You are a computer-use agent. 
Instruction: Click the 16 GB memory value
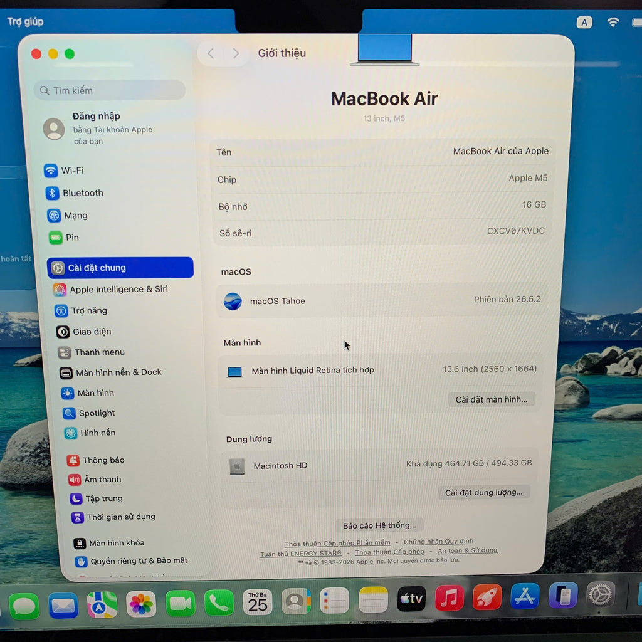(534, 204)
